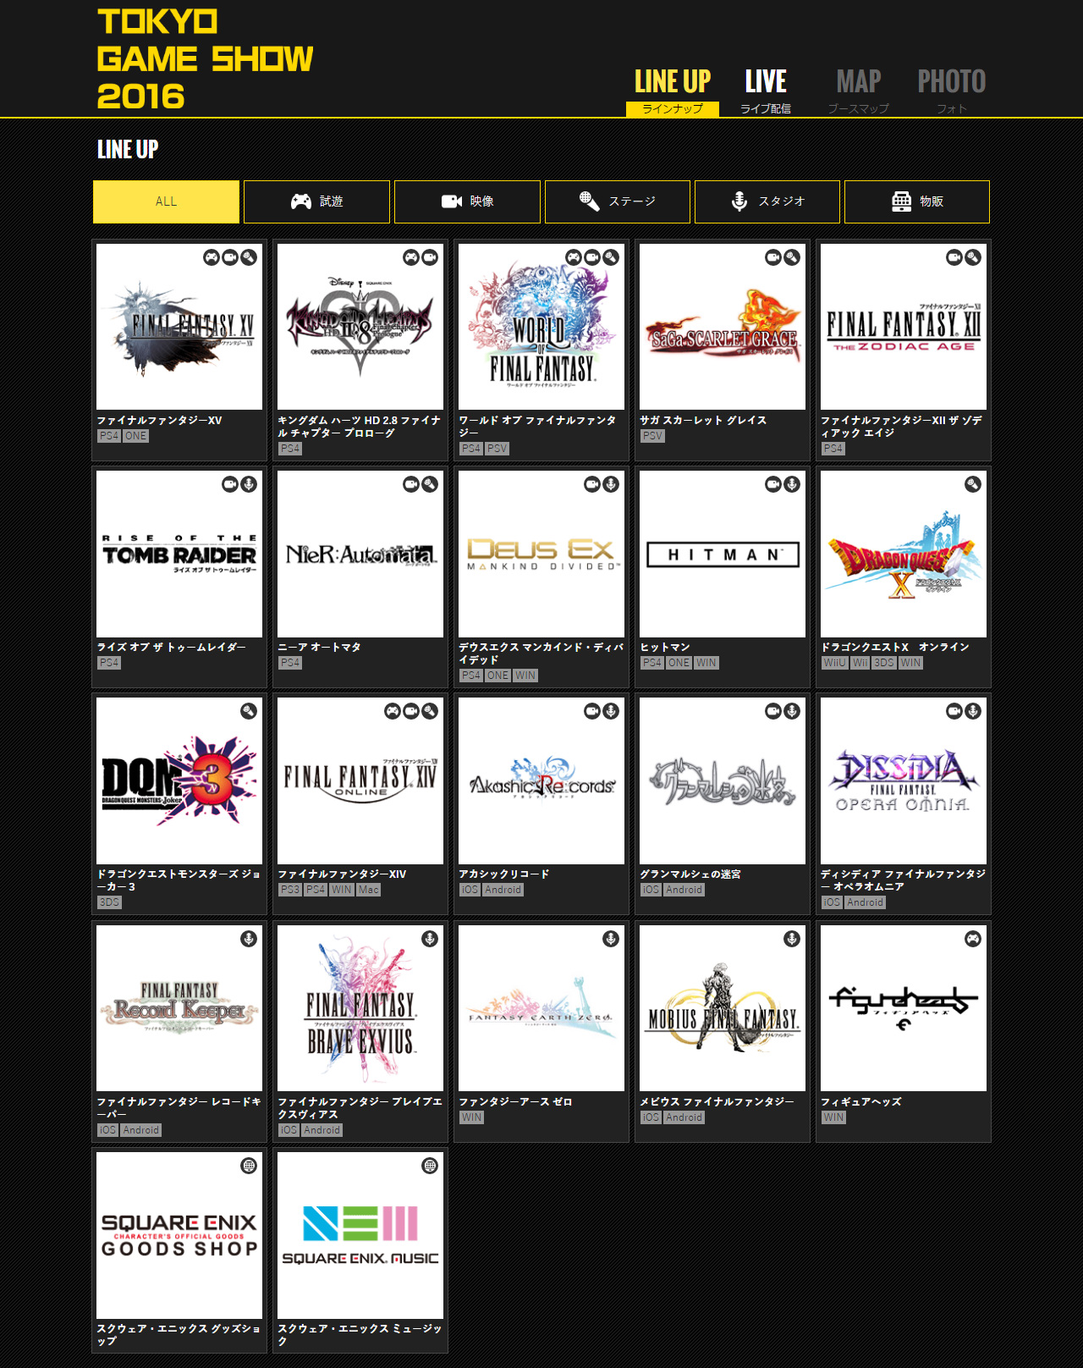Go to the PHOTO tab
This screenshot has height=1368, width=1083.
952,90
